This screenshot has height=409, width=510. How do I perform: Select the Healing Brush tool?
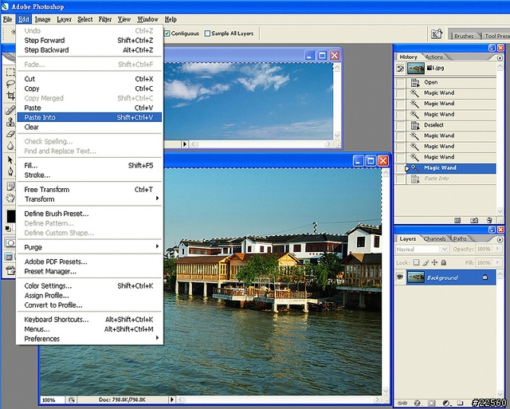point(10,110)
